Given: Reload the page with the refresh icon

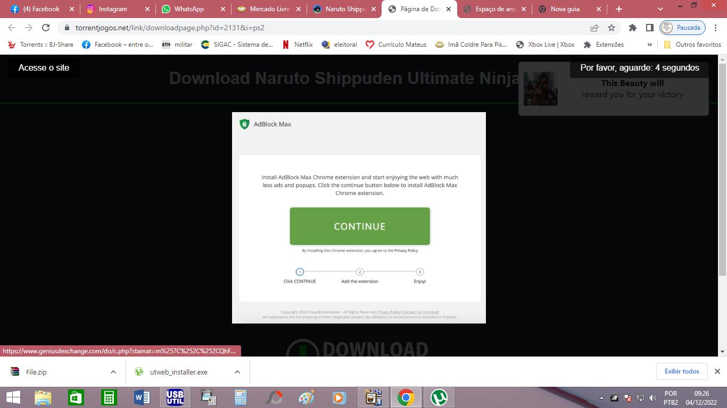Looking at the screenshot, I should pyautogui.click(x=46, y=28).
